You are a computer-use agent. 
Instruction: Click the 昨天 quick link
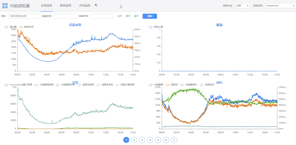click(x=128, y=16)
